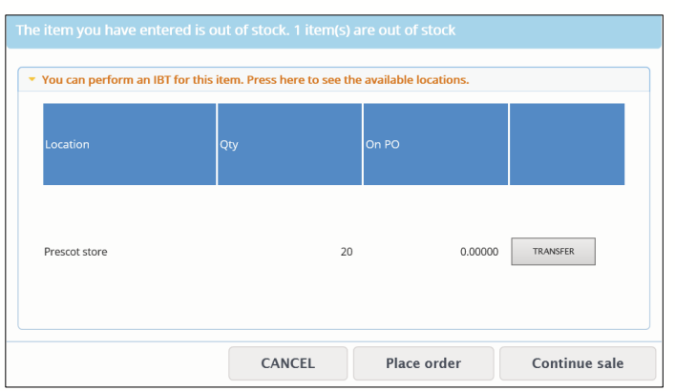Click the out of stock message banner
The width and height of the screenshot is (675, 391).
point(334,31)
